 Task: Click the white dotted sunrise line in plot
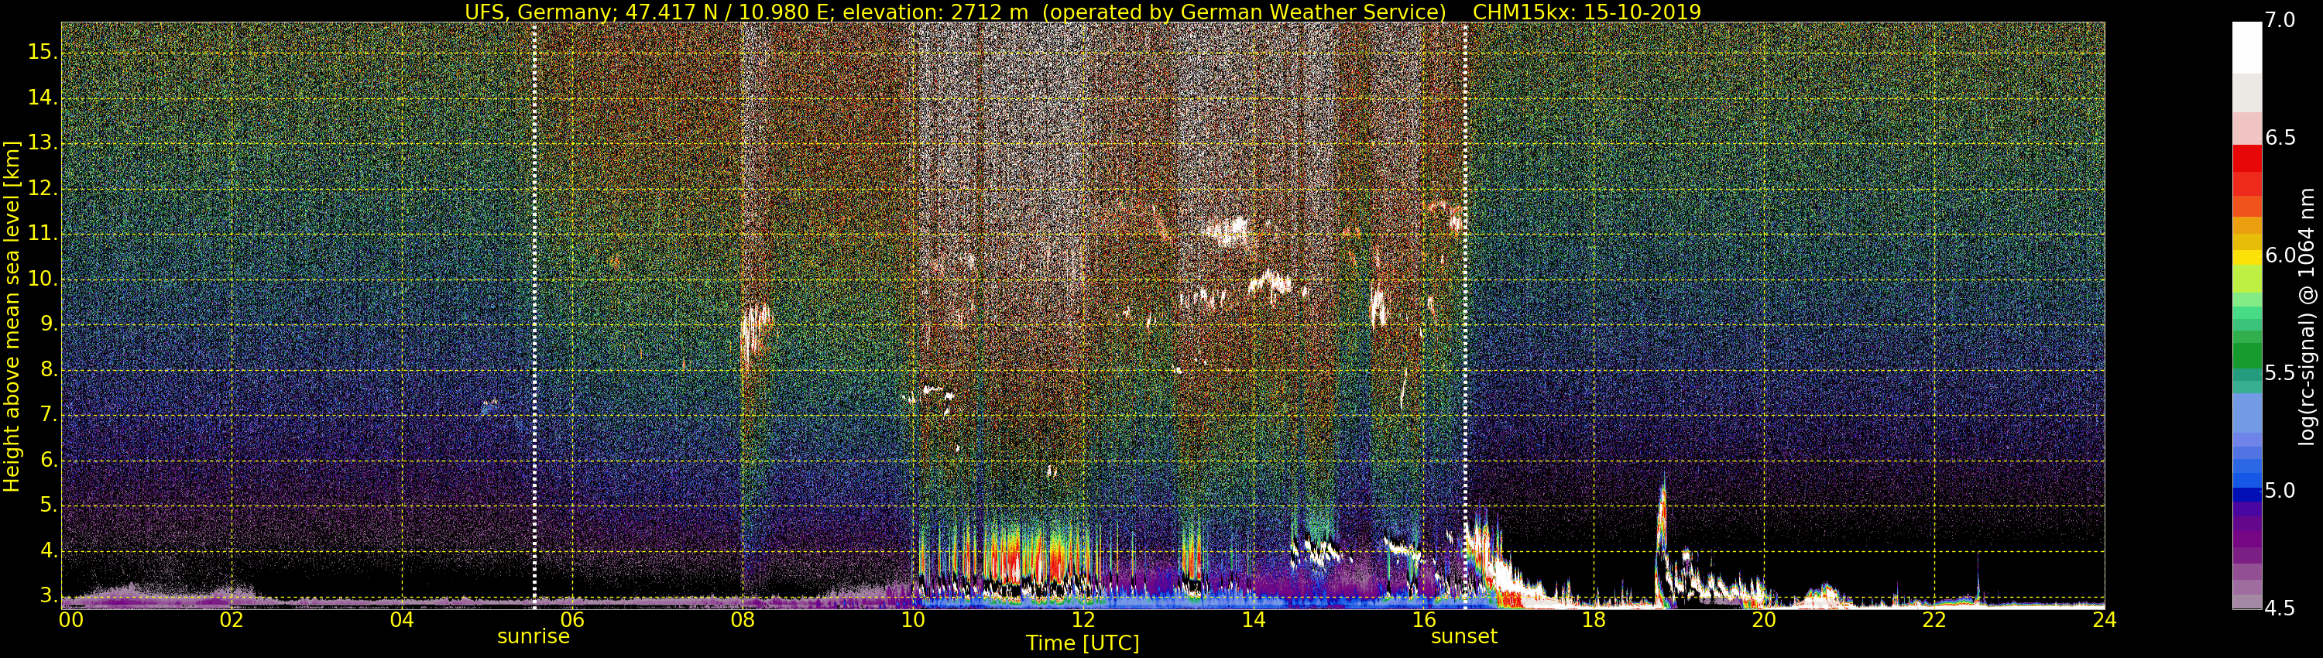pyautogui.click(x=535, y=316)
